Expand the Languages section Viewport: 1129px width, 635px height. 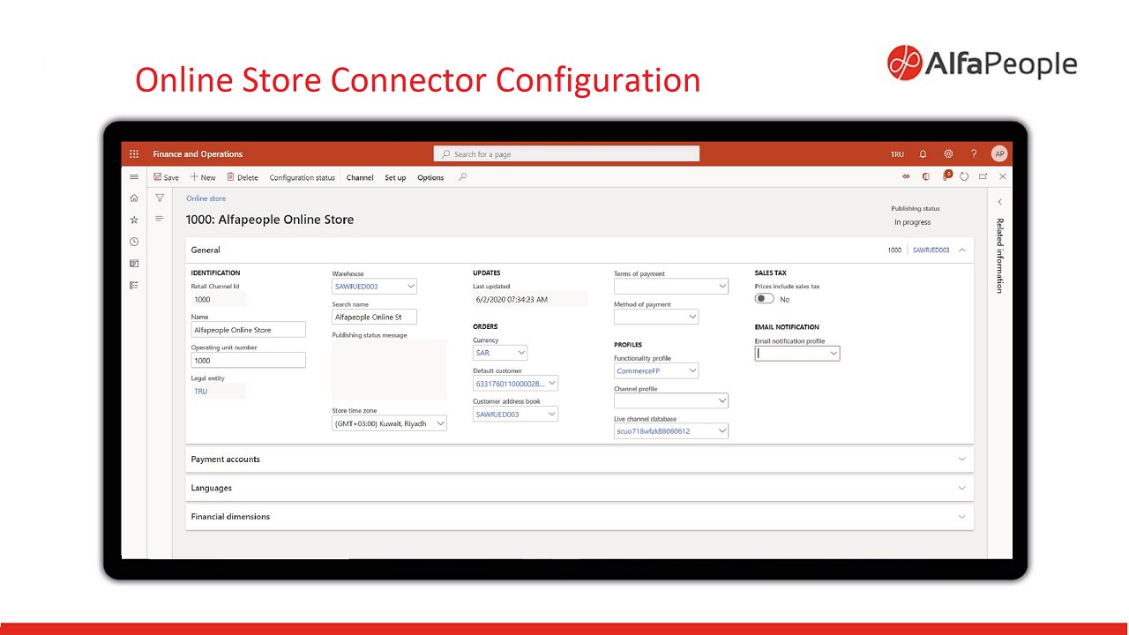[x=579, y=488]
